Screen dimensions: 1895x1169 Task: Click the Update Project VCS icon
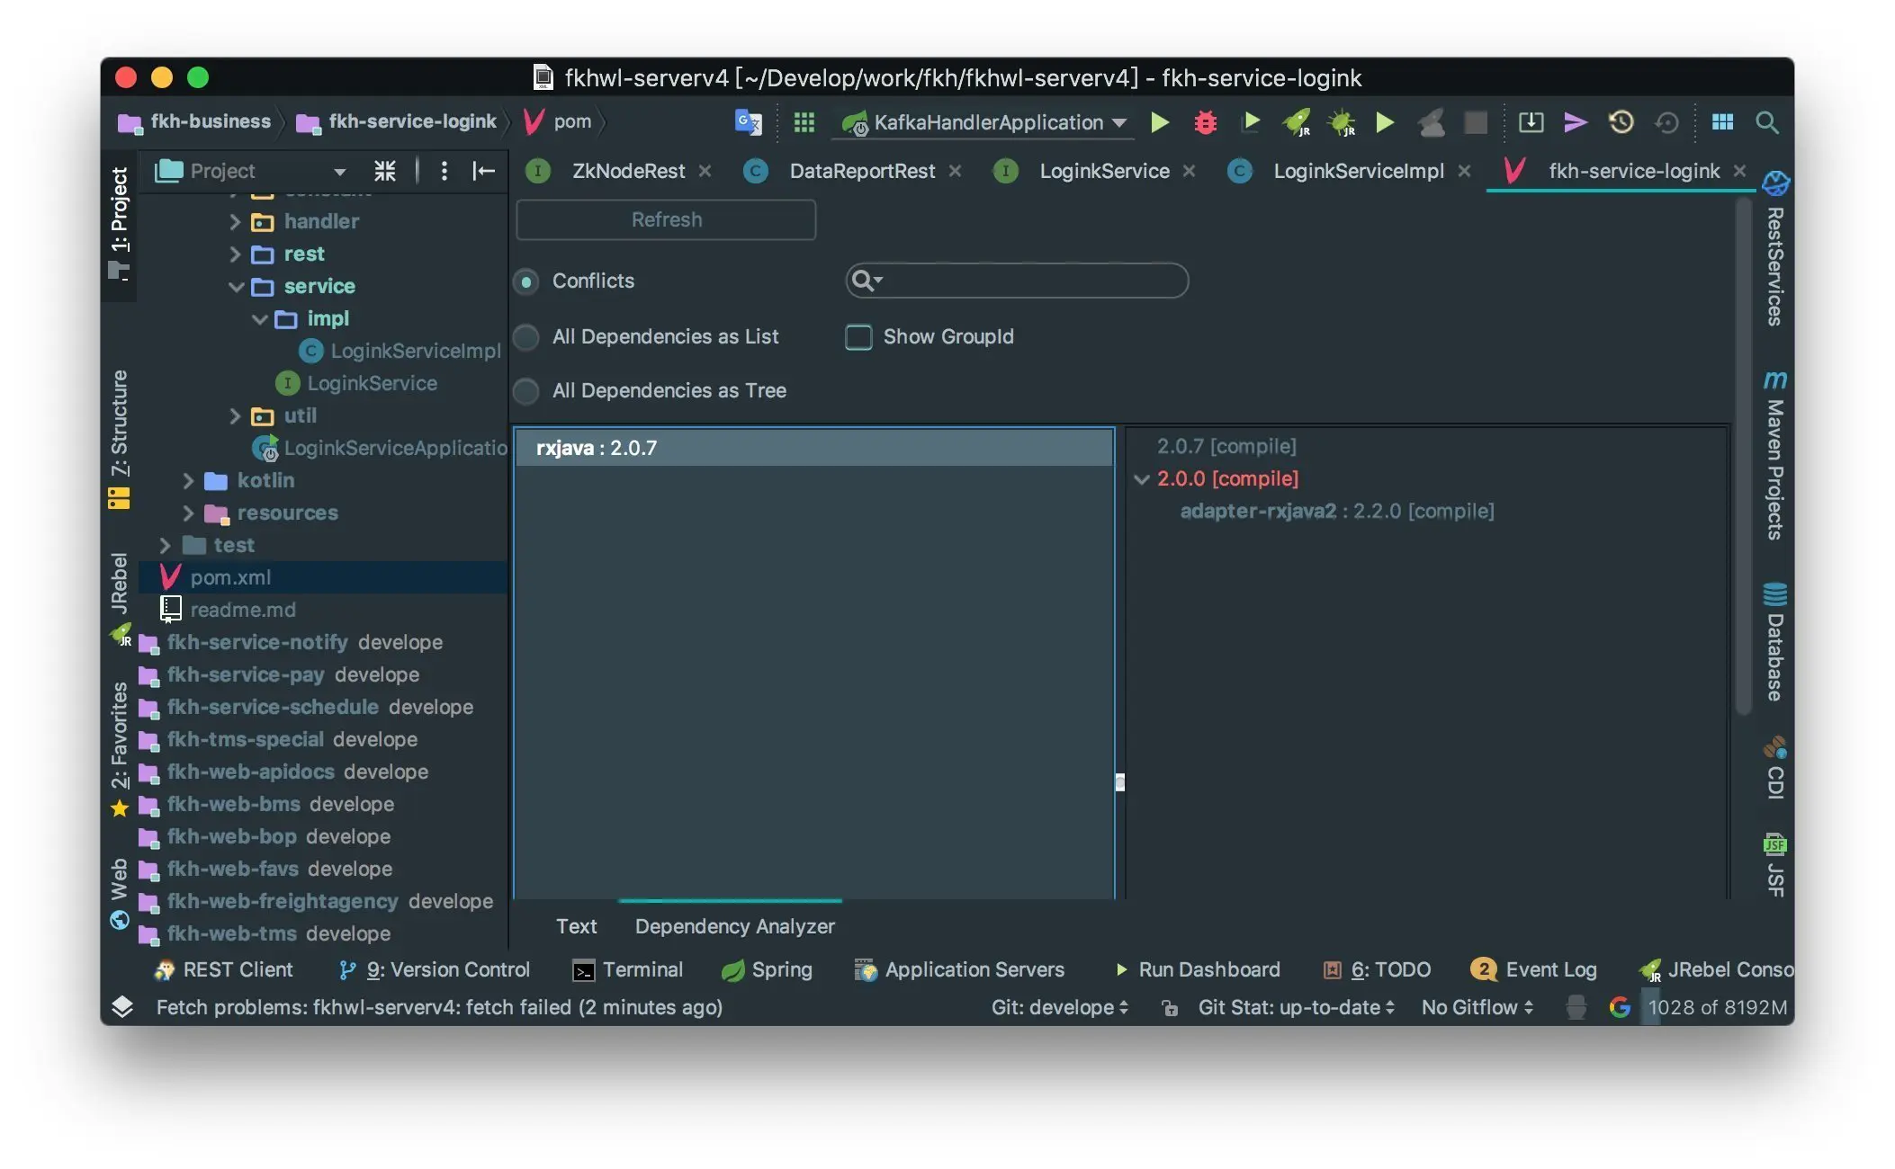[x=1531, y=122]
